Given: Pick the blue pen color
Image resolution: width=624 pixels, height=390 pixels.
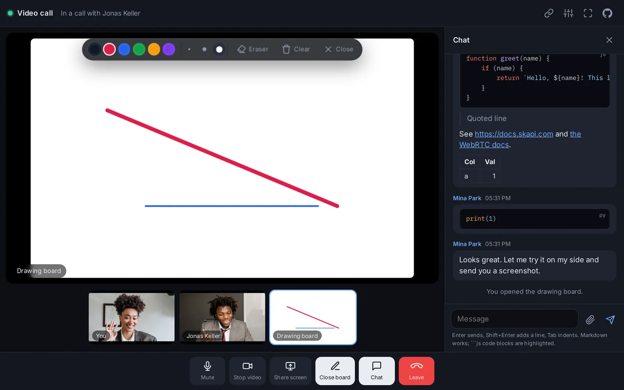Looking at the screenshot, I should point(124,49).
